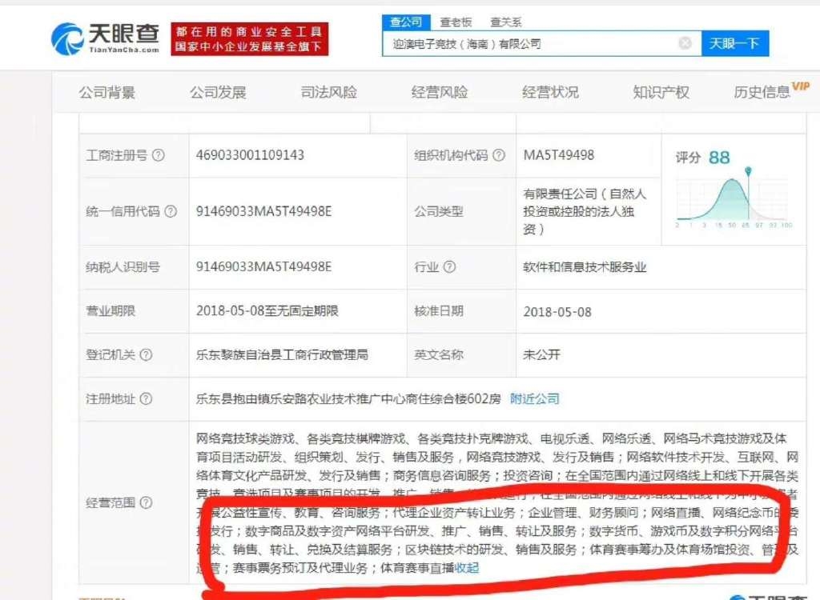Select the 查公司 search tab
820x600 pixels.
point(406,22)
